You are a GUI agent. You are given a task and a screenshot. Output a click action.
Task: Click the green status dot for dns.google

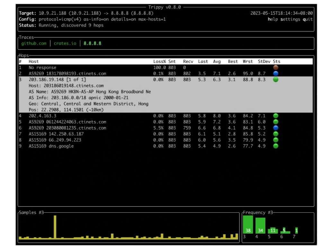275,146
